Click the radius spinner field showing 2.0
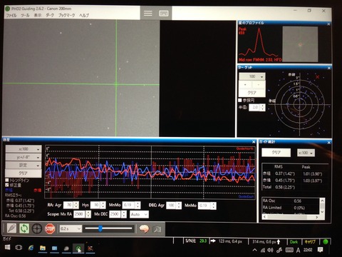This screenshot has height=257, width=342. click(x=254, y=107)
